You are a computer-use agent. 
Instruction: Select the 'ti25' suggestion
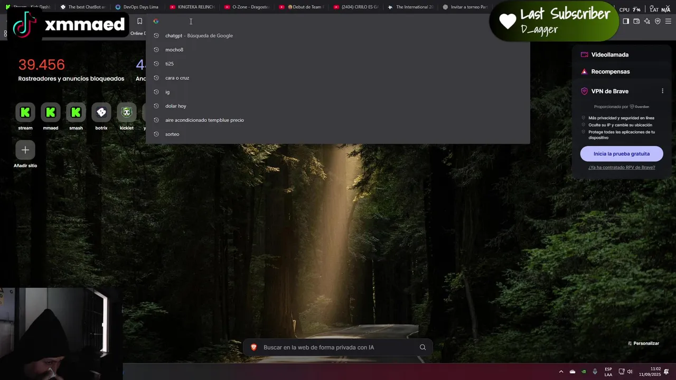(x=338, y=64)
